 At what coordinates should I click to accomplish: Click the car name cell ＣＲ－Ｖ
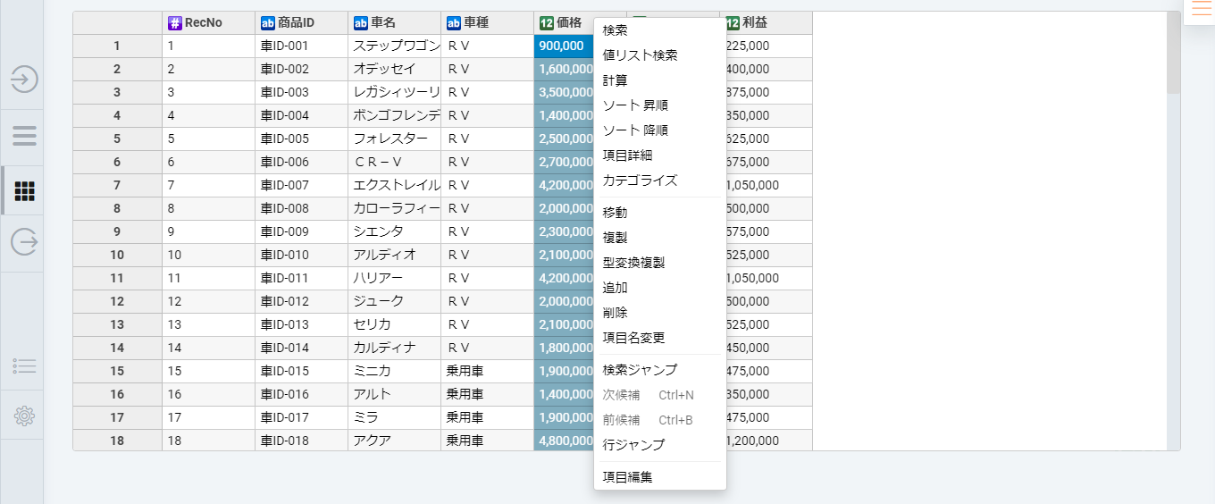coord(394,162)
